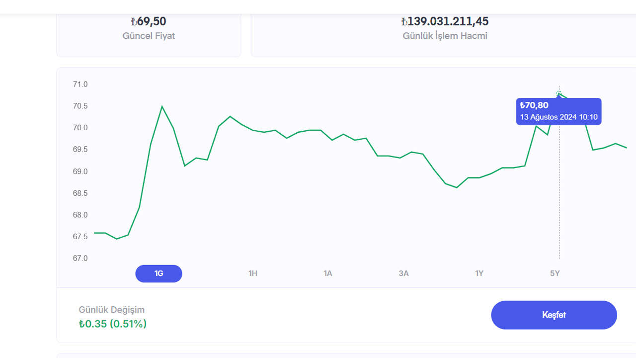Select the 1Y chart period

pos(479,273)
